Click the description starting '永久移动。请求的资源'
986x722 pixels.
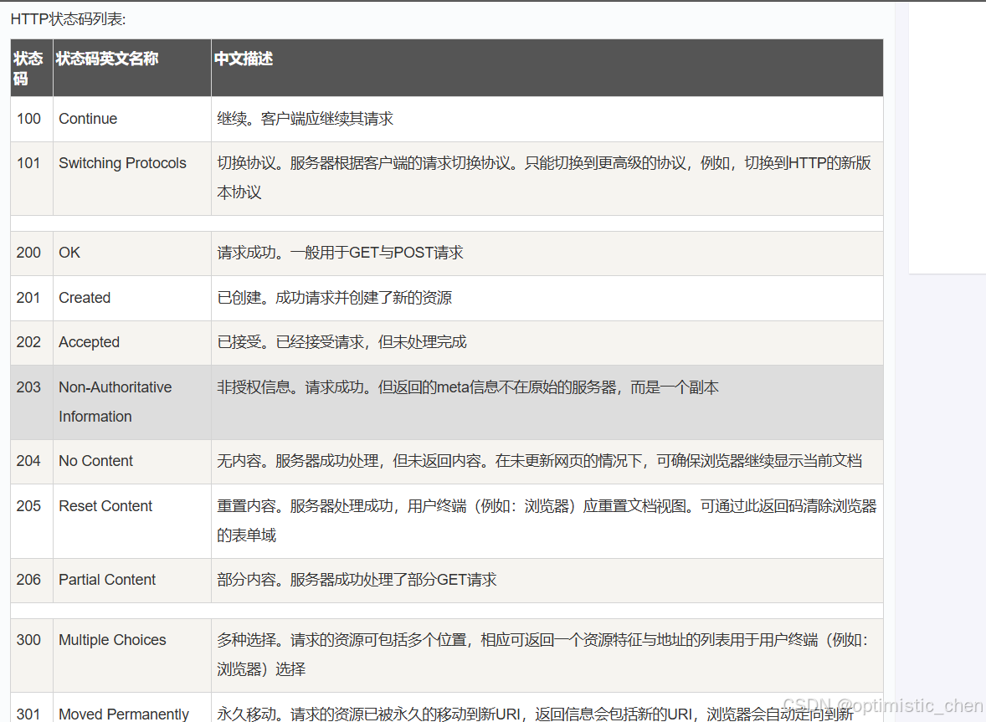click(547, 708)
